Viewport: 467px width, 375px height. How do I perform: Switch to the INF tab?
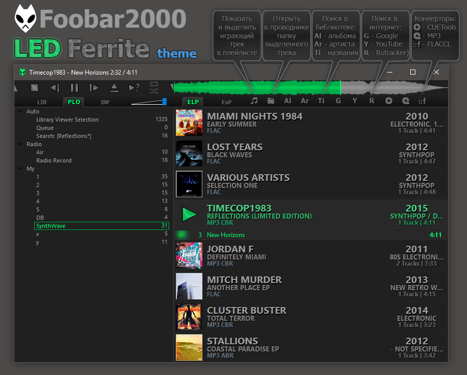tap(105, 102)
